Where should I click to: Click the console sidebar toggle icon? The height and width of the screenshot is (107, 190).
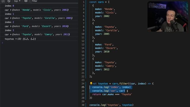click(3, 1)
